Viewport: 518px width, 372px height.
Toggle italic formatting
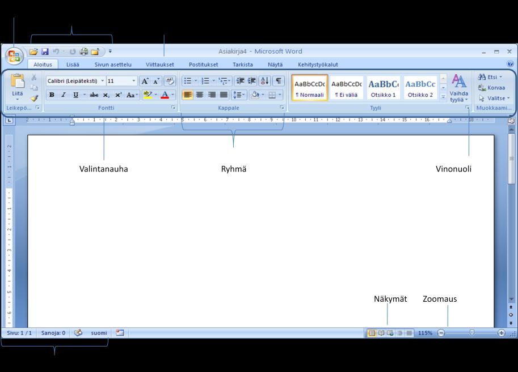[64, 95]
